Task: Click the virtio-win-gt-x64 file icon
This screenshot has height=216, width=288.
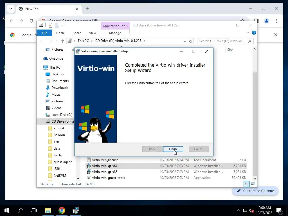Action: (x=89, y=166)
